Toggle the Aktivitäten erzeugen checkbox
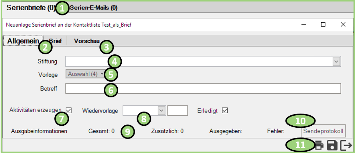The height and width of the screenshot is (154, 355). click(69, 110)
